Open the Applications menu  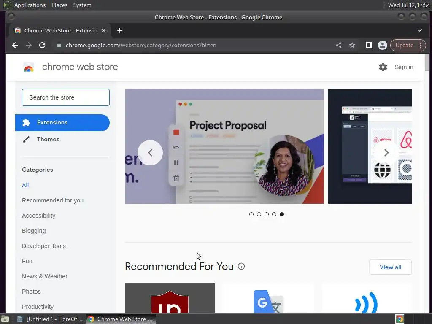click(30, 5)
